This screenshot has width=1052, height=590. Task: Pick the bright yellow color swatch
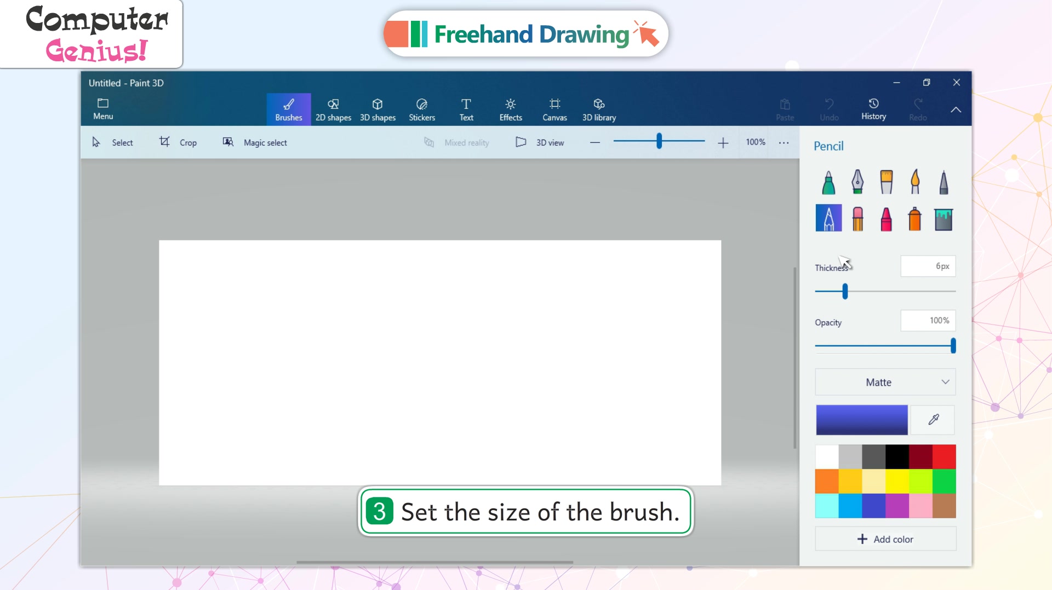coord(897,481)
